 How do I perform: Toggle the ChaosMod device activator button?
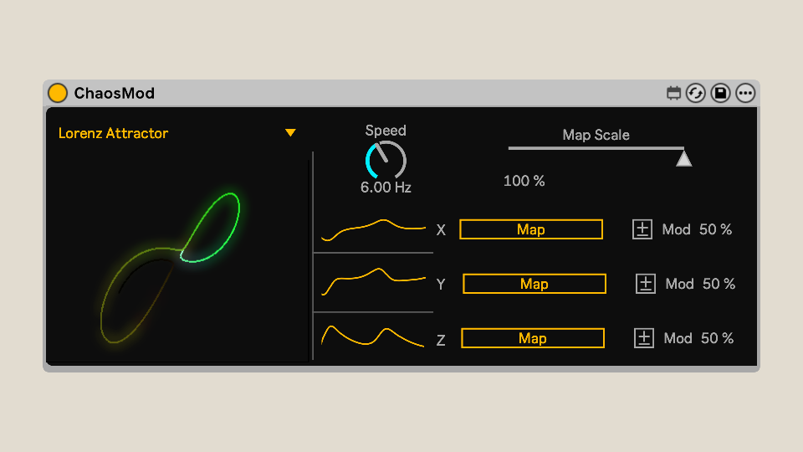coord(58,93)
